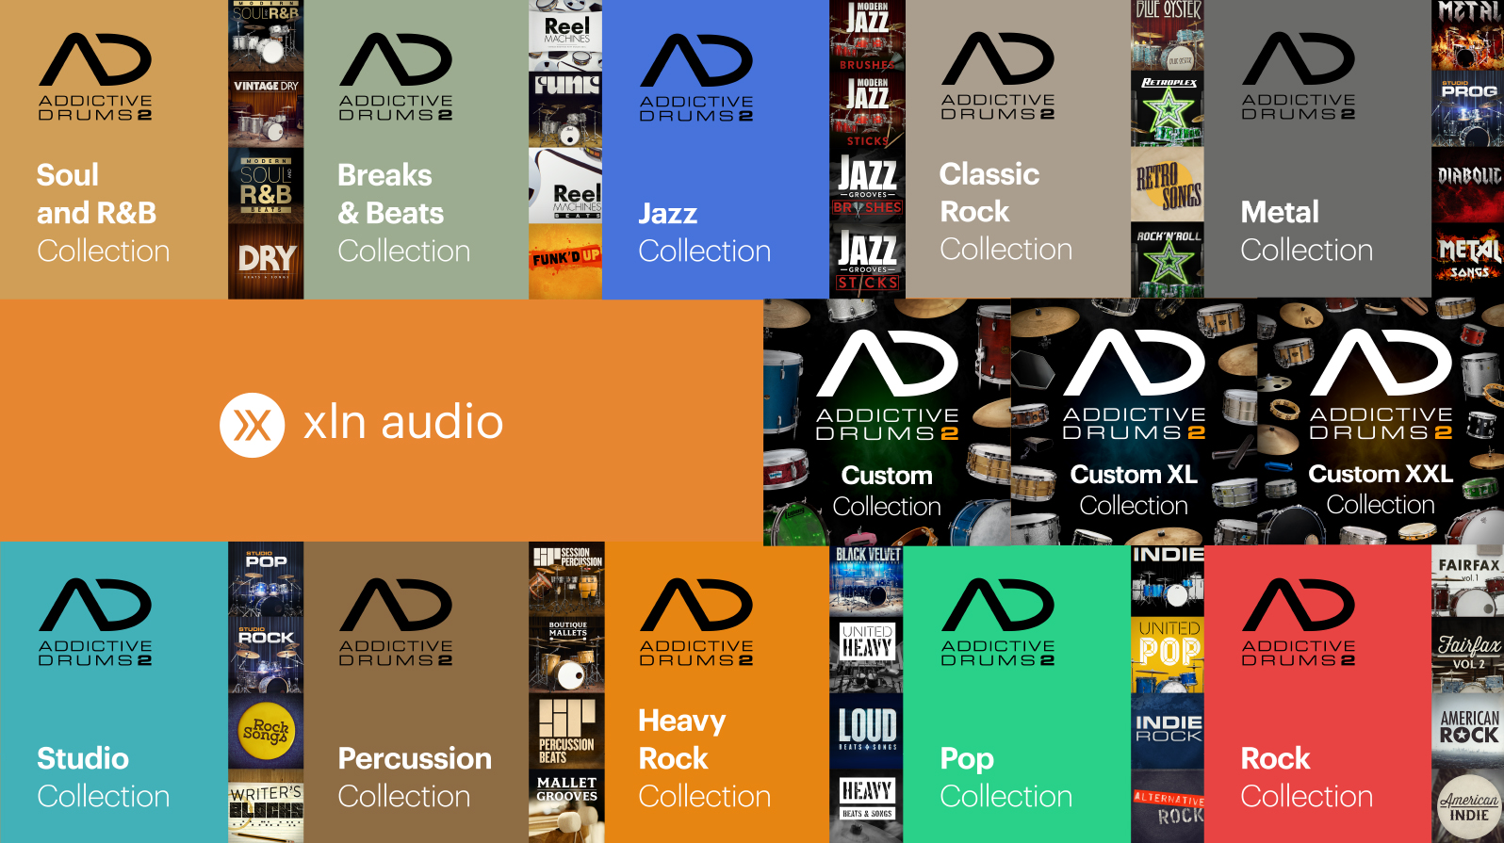Open the Vintage Dry pack thumbnail

pos(266,110)
